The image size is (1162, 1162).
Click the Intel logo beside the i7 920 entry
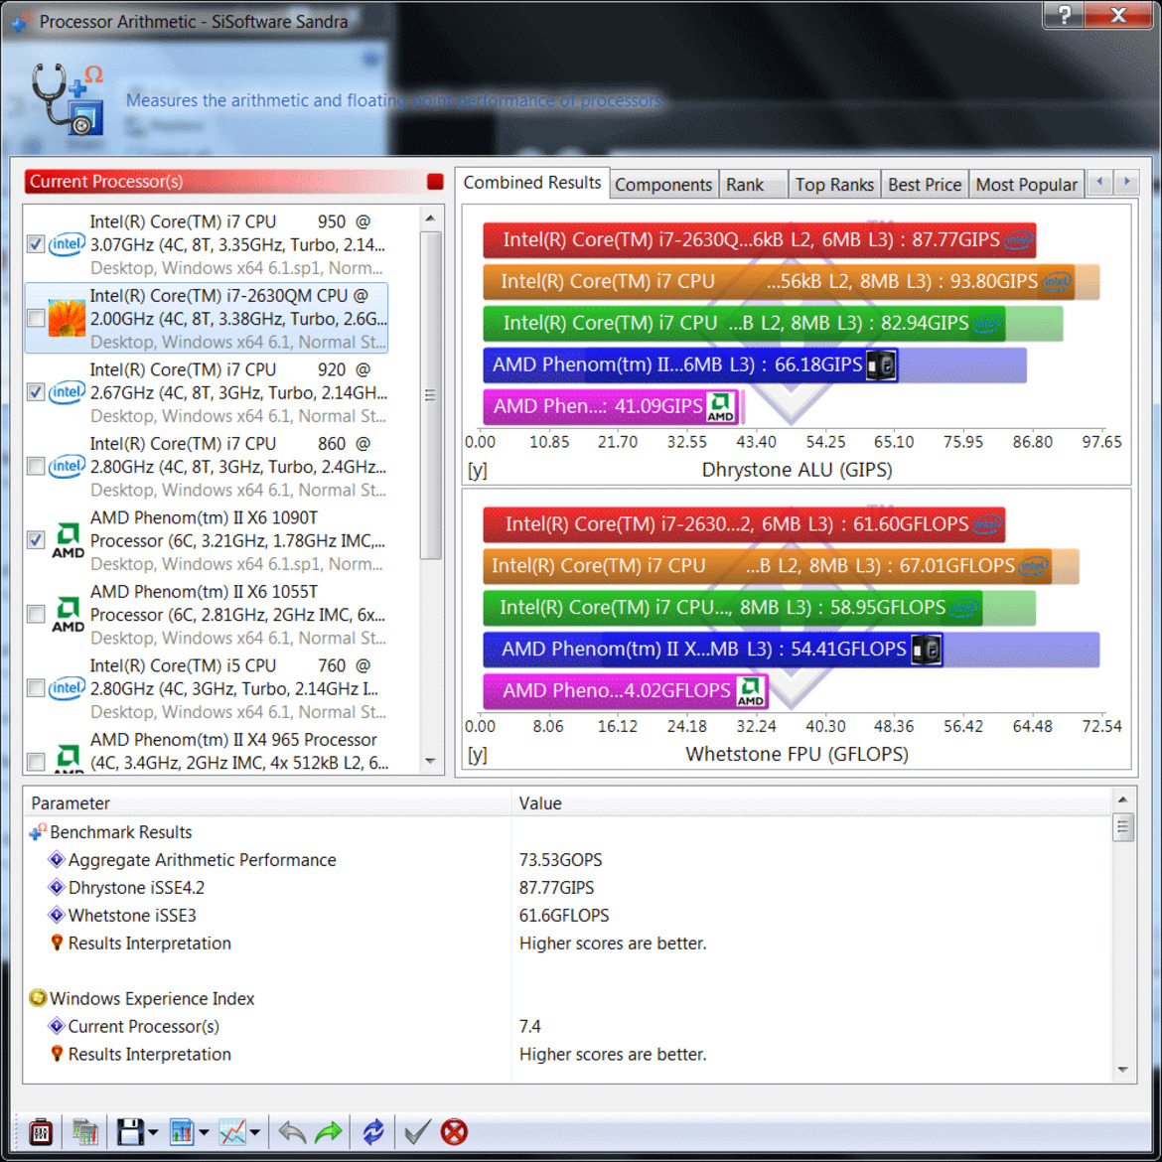(67, 392)
